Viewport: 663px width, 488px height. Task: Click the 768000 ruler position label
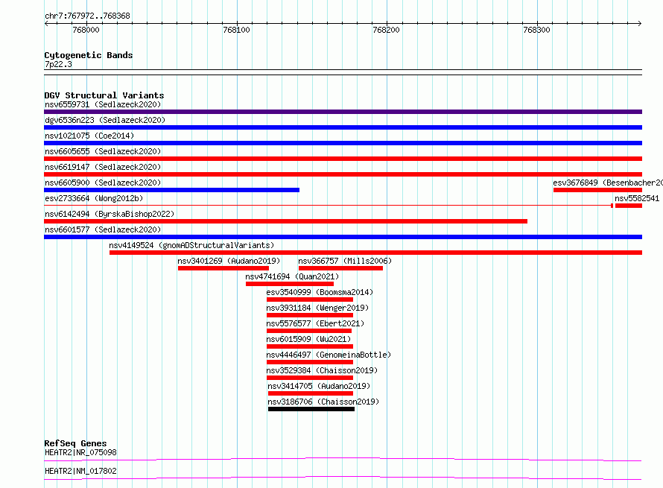(86, 30)
